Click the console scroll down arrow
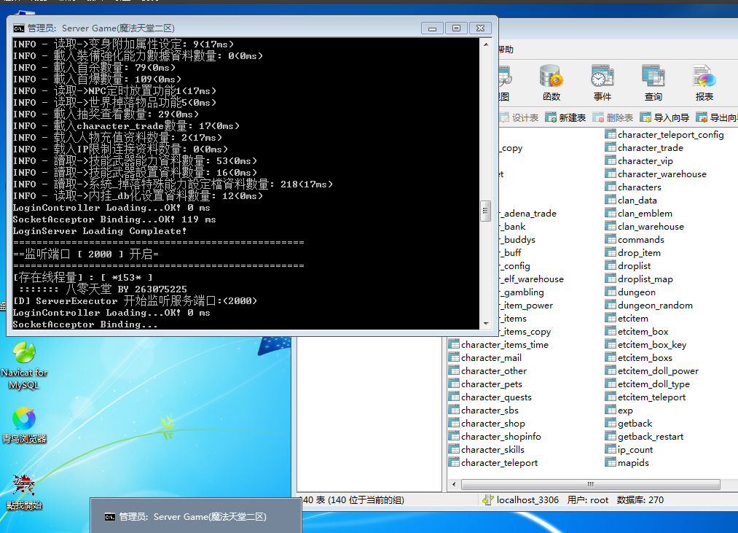 click(486, 324)
